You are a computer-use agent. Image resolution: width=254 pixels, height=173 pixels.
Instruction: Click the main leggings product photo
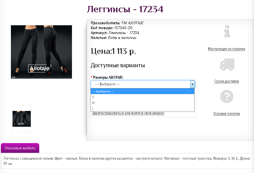pos(41,52)
